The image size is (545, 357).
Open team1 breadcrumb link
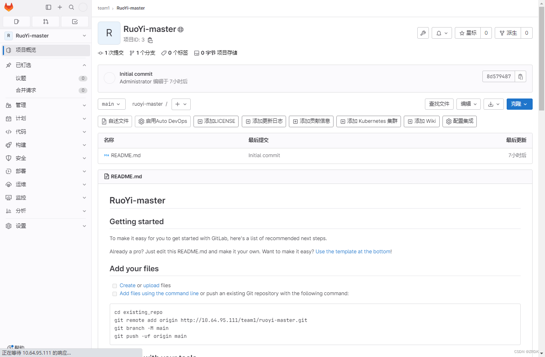click(104, 8)
